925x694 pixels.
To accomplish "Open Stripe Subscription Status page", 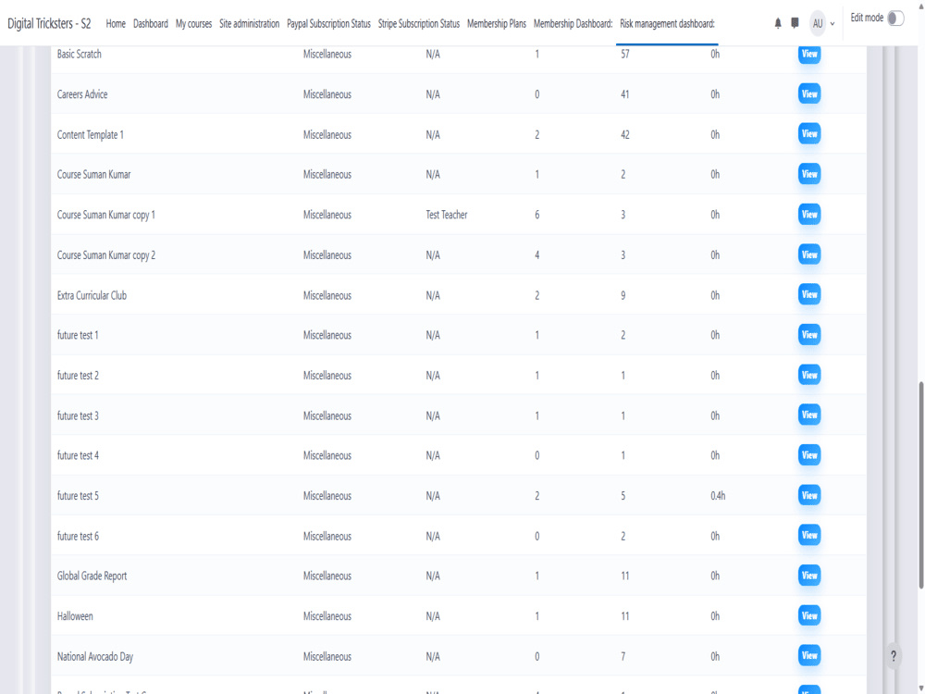I will (x=419, y=24).
